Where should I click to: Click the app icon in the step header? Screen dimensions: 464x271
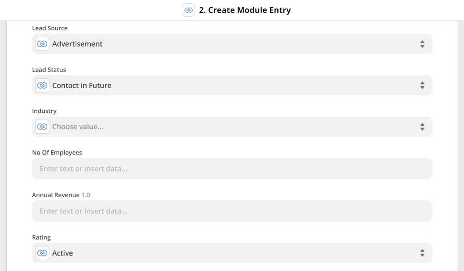(188, 10)
